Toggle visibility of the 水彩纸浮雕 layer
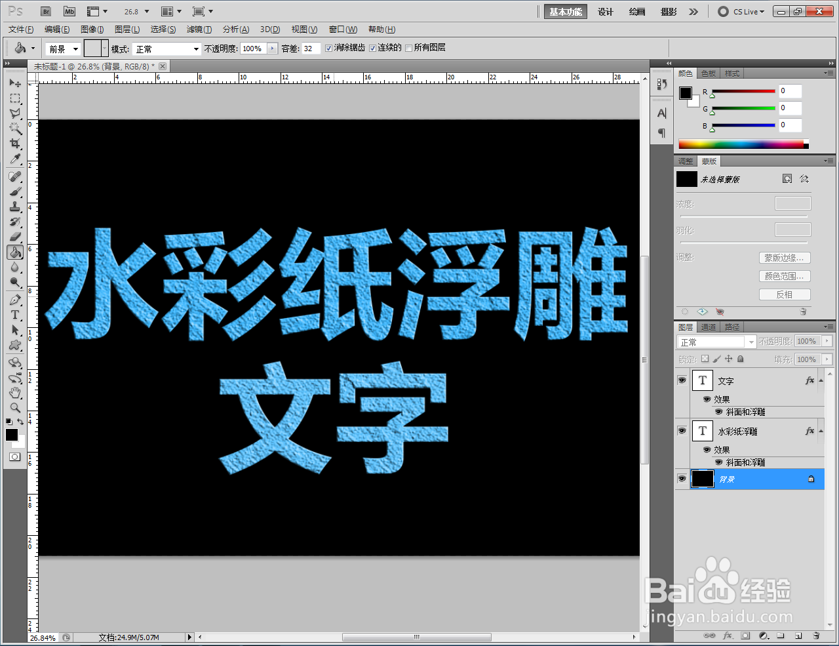839x646 pixels. pyautogui.click(x=682, y=431)
